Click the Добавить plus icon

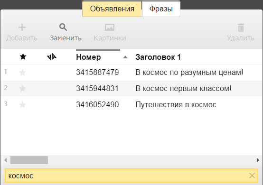pos(22,28)
